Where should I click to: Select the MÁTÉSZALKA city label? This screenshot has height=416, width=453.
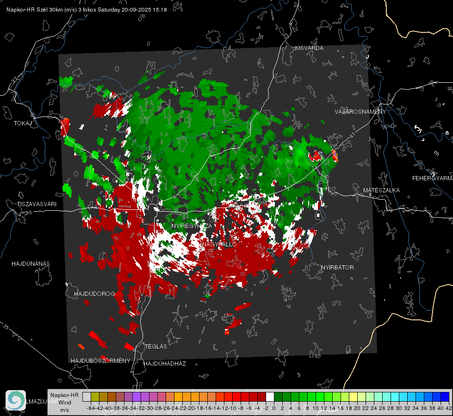[x=381, y=190]
